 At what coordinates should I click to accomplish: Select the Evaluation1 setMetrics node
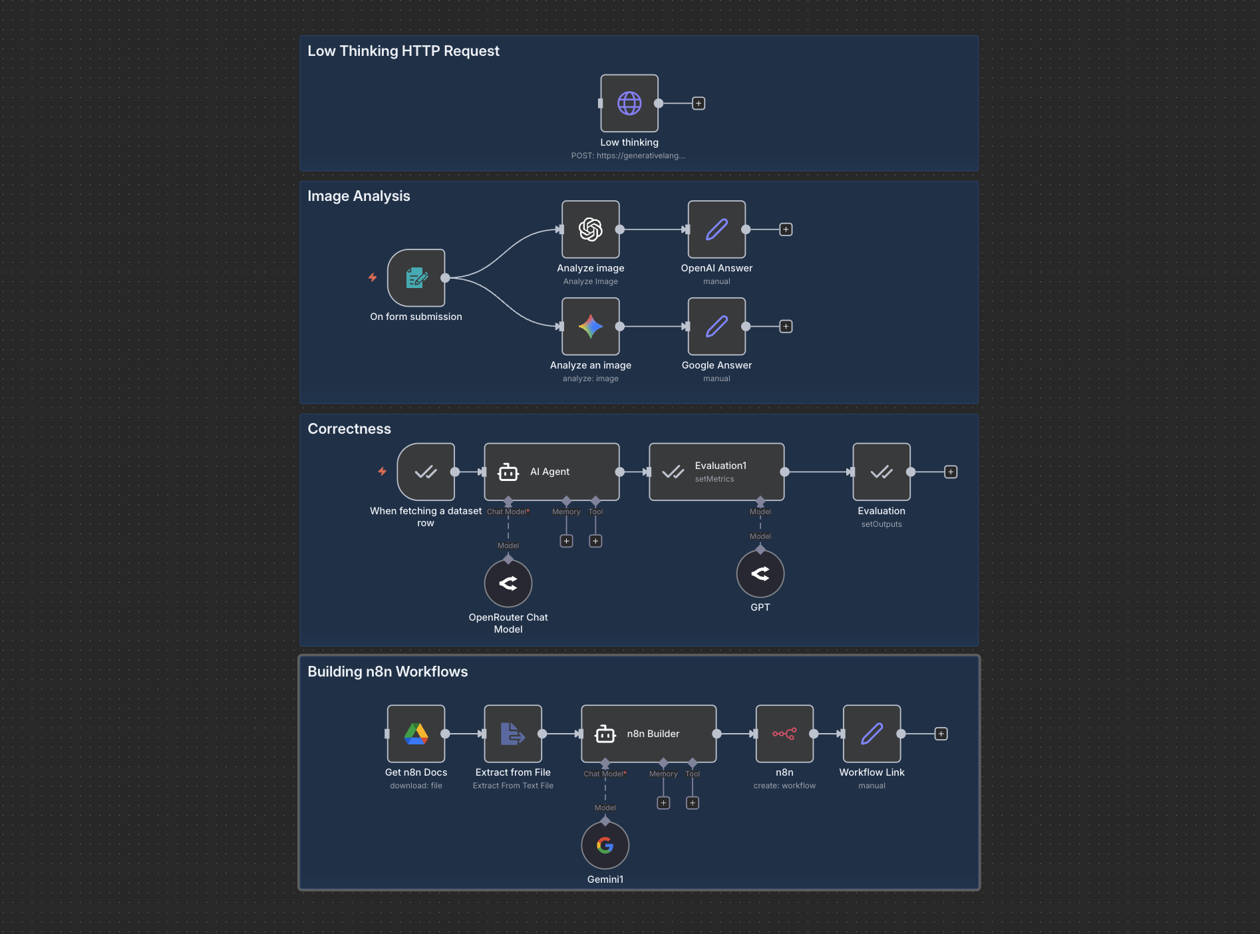[x=716, y=472]
